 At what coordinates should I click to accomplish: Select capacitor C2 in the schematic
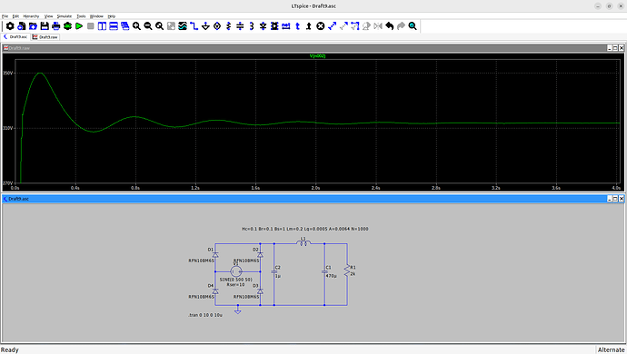[x=274, y=271]
